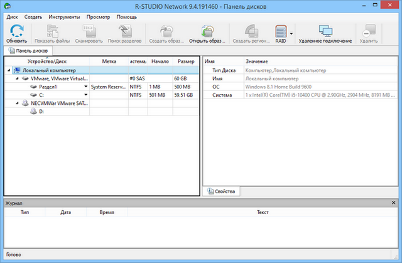Click the Открыть образ (Open image) icon
The width and height of the screenshot is (402, 263).
click(x=206, y=33)
